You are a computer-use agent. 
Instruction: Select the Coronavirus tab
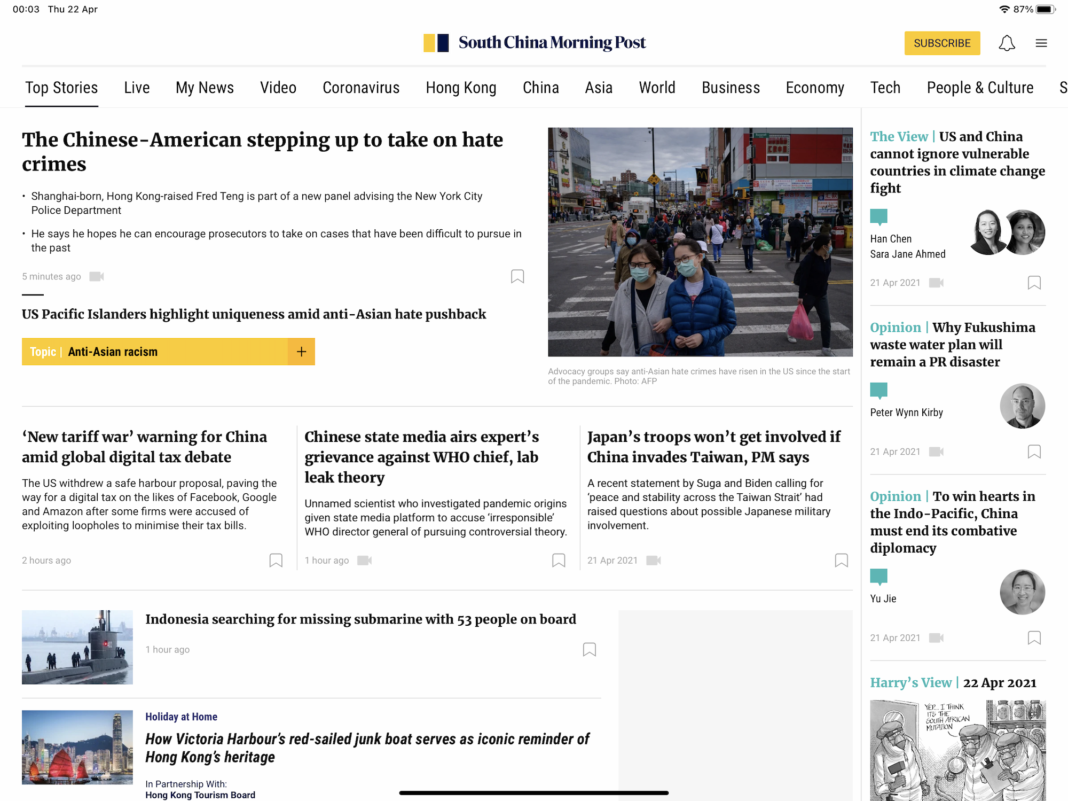click(361, 88)
